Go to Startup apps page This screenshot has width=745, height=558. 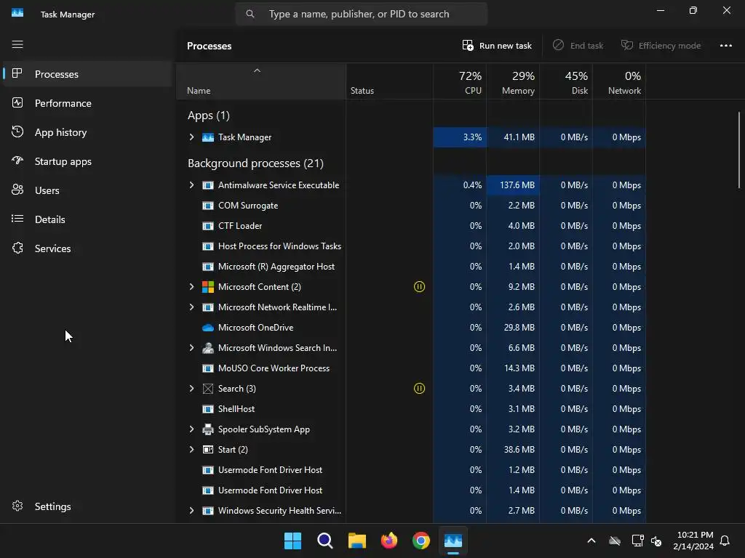pos(87,161)
